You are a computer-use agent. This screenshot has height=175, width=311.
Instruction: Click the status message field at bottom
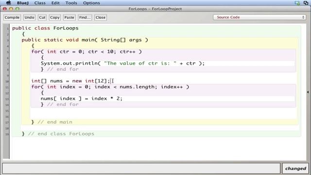(x=141, y=168)
